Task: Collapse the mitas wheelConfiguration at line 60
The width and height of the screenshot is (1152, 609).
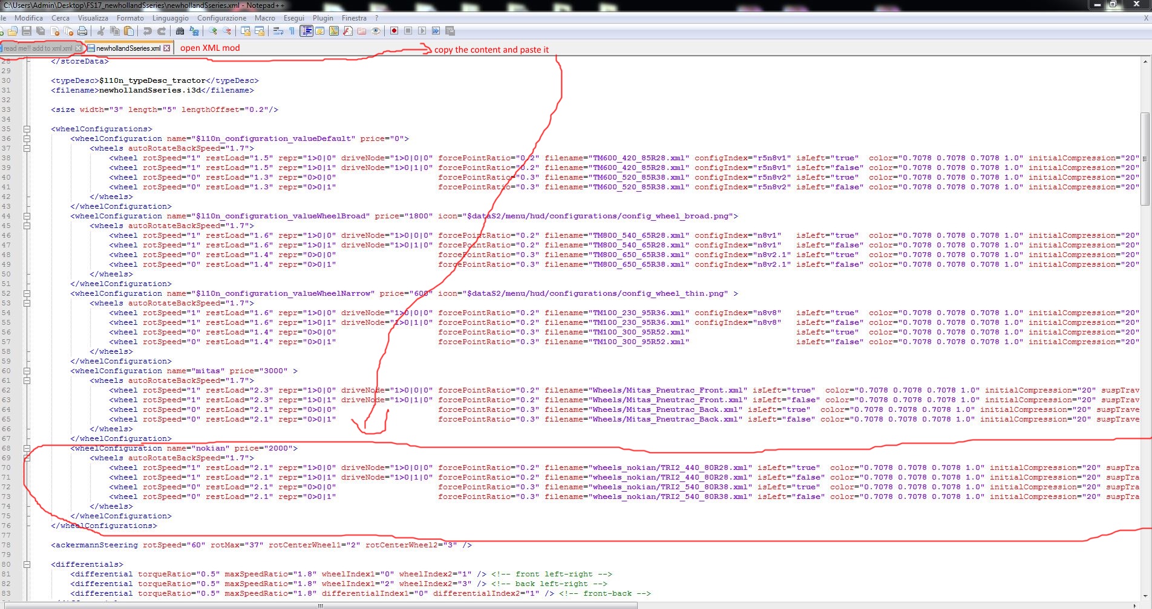Action: [x=27, y=371]
